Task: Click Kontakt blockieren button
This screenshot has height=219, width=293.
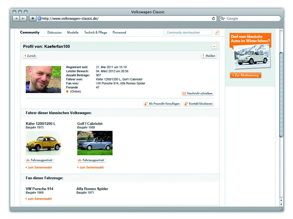Action: pos(199,104)
